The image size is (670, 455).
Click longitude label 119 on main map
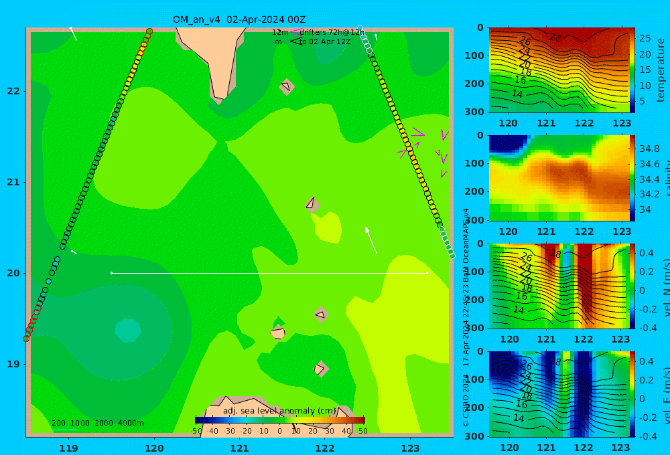(x=68, y=448)
